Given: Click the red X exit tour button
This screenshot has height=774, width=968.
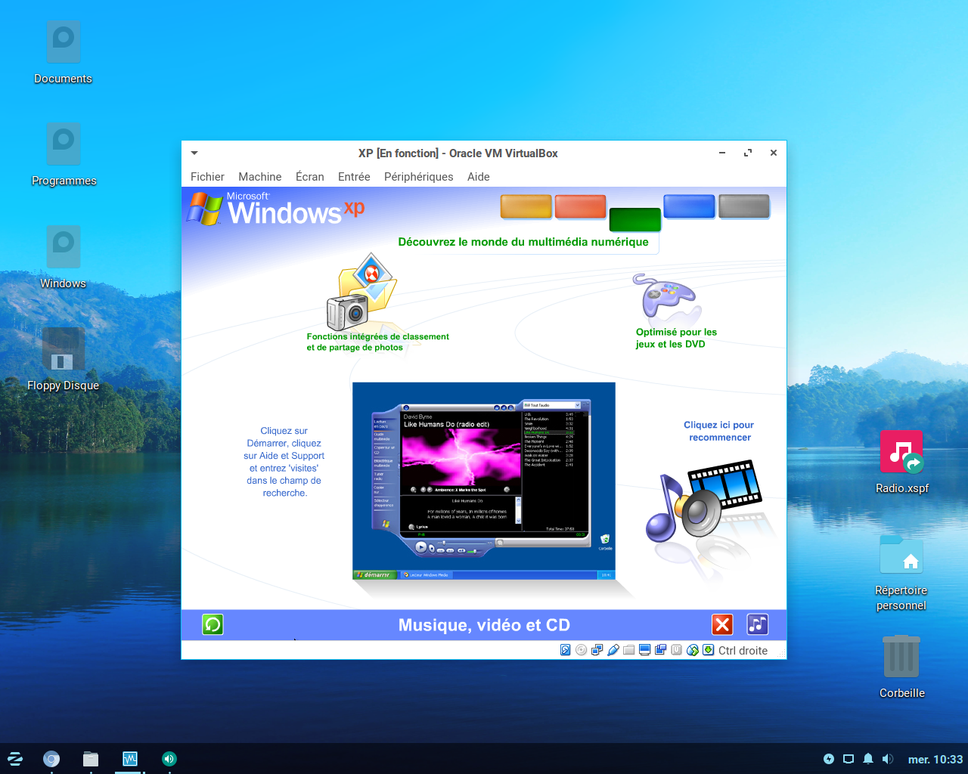Looking at the screenshot, I should click(722, 624).
